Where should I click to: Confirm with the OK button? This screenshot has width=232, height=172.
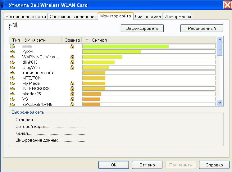pyautogui.click(x=114, y=165)
